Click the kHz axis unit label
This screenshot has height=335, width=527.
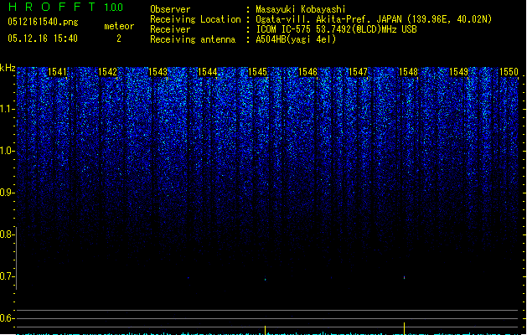8,68
